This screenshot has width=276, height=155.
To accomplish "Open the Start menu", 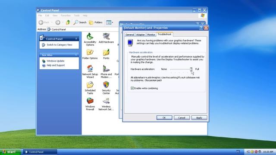I will pyautogui.click(x=10, y=152).
